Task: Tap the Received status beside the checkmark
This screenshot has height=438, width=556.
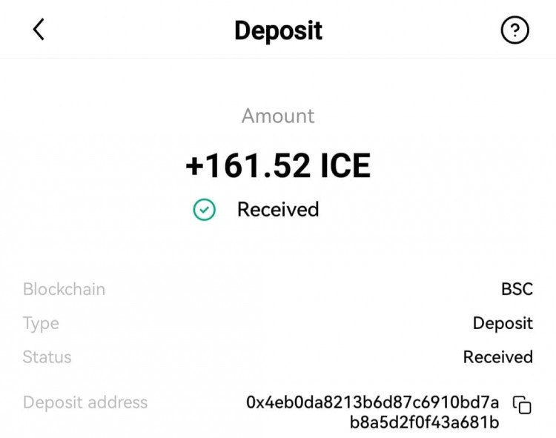Action: [278, 210]
